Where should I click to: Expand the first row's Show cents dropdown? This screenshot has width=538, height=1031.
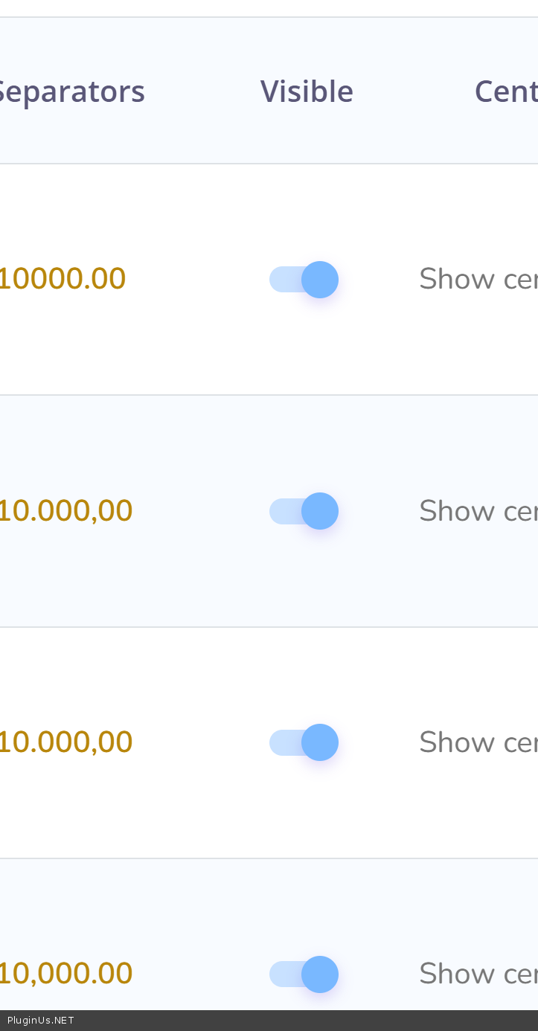click(478, 279)
